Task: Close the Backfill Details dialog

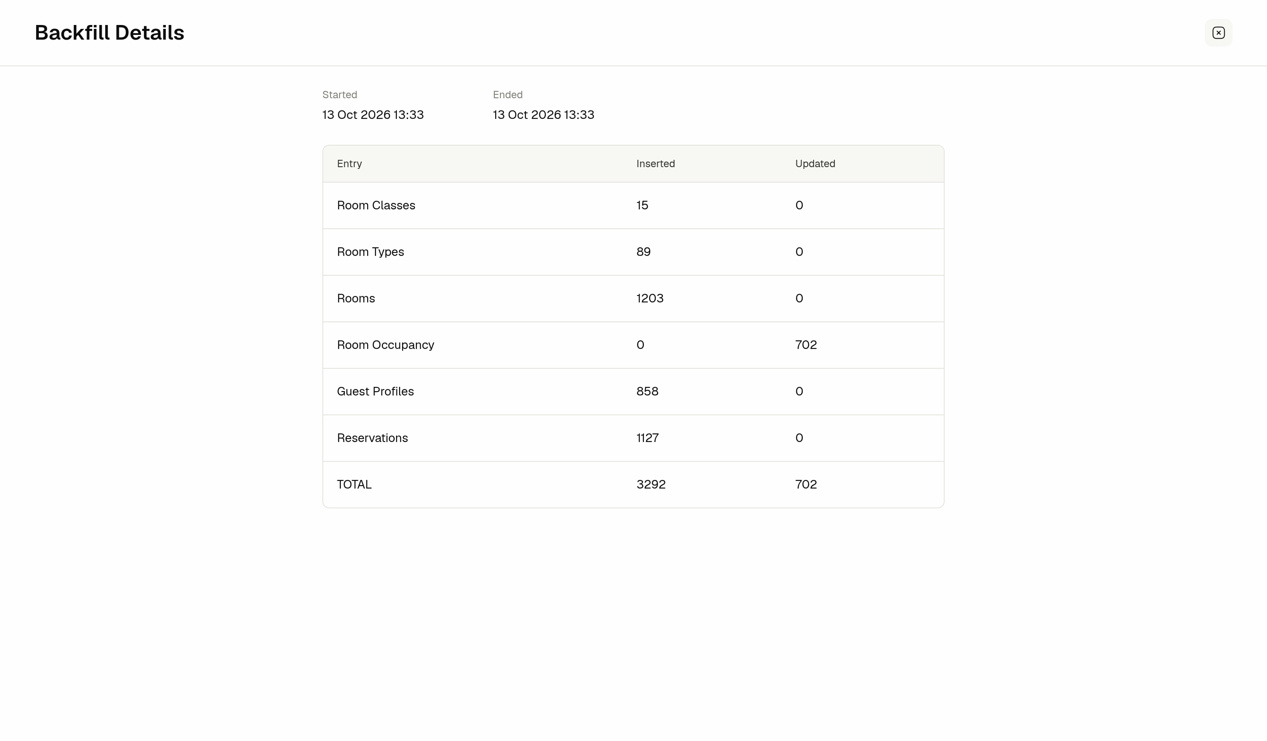Action: 1218,33
